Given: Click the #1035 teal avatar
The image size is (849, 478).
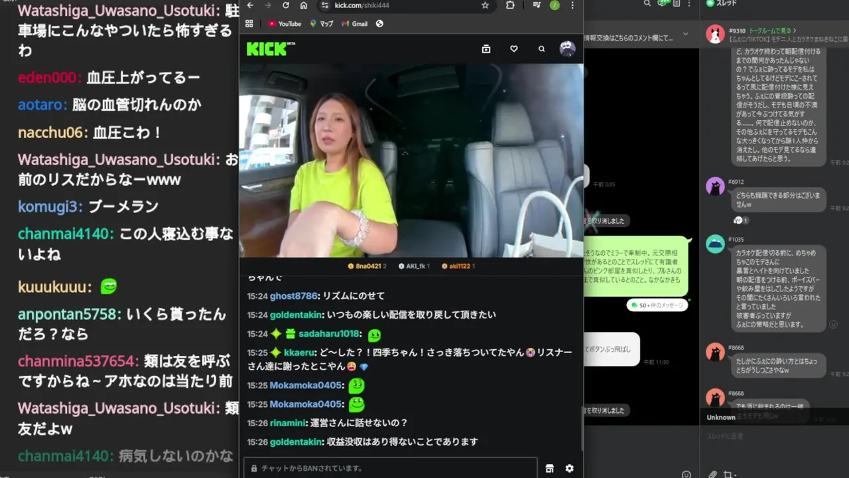Looking at the screenshot, I should (x=715, y=244).
